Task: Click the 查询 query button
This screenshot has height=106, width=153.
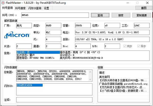Action: click(x=100, y=15)
